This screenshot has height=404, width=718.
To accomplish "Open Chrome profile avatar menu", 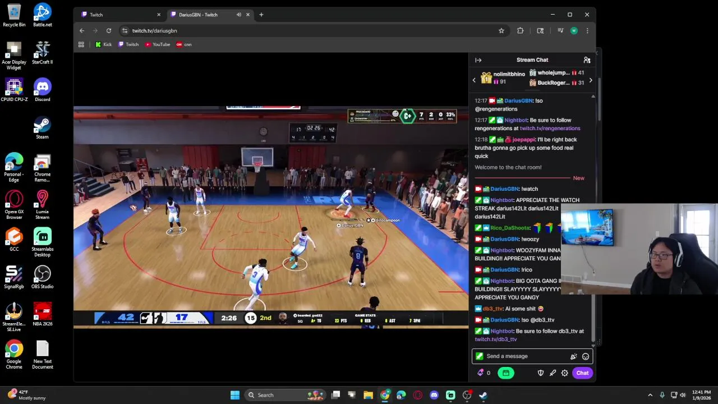I will click(574, 31).
